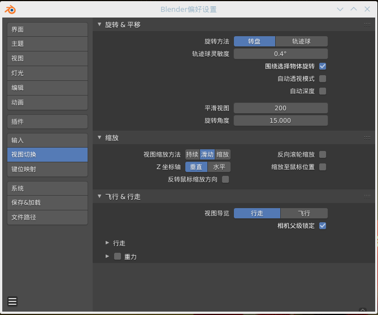Open the 主题 preferences tab
378x315 pixels.
47,44
